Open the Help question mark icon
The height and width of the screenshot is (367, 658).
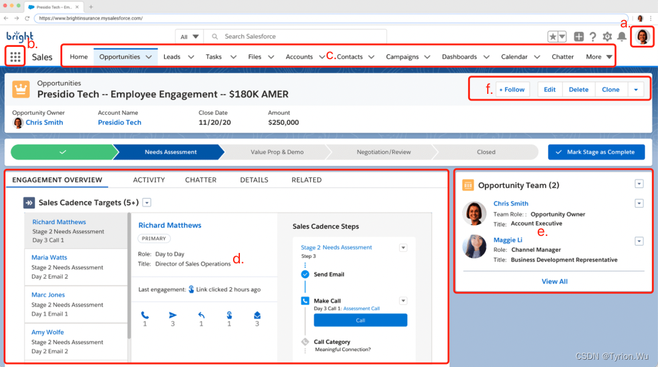593,37
